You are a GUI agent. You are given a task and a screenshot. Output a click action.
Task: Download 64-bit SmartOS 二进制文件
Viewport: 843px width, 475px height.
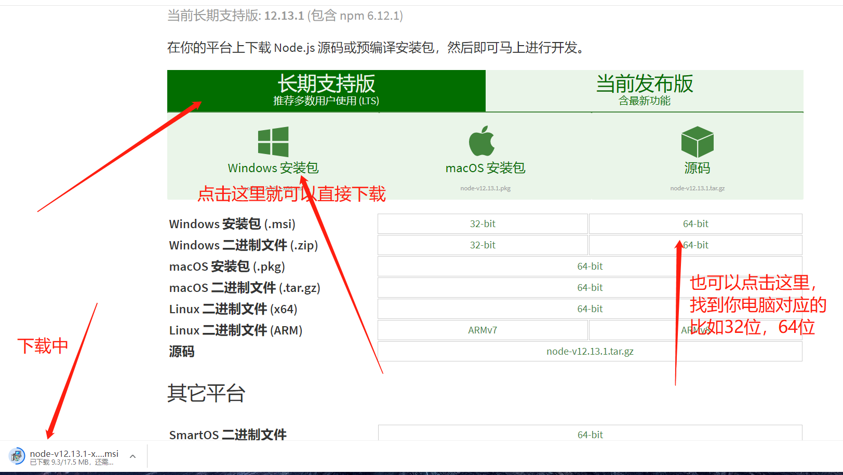pos(590,434)
